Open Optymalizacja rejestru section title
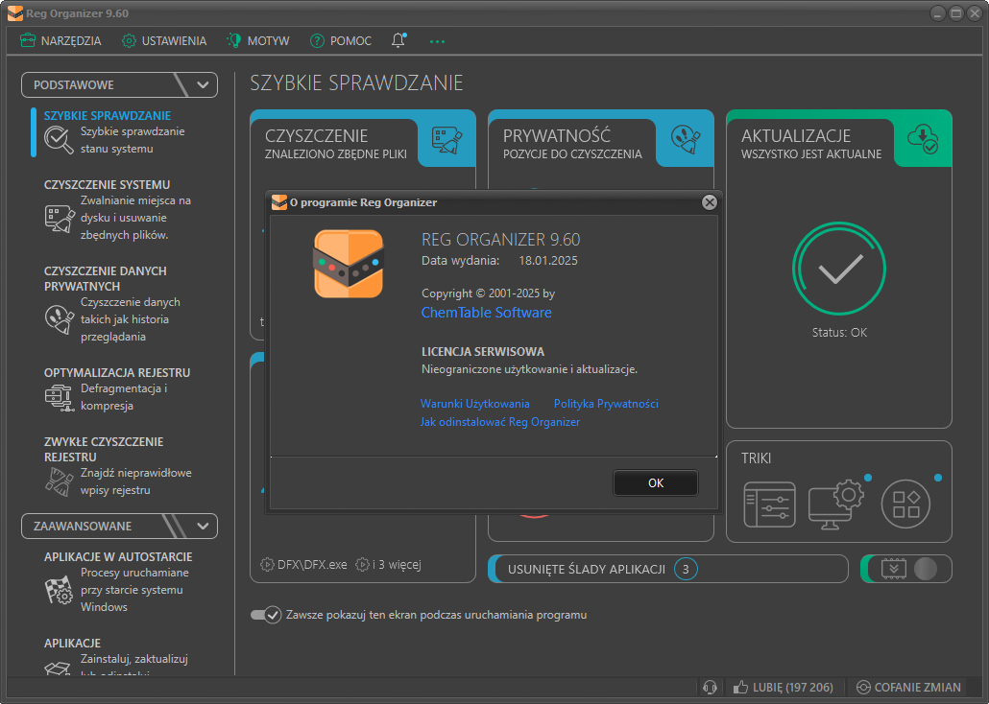Screen dimensions: 989x704 coord(117,372)
